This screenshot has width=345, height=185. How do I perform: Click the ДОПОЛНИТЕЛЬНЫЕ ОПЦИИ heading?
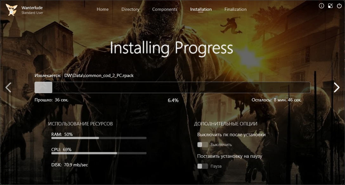(225, 124)
